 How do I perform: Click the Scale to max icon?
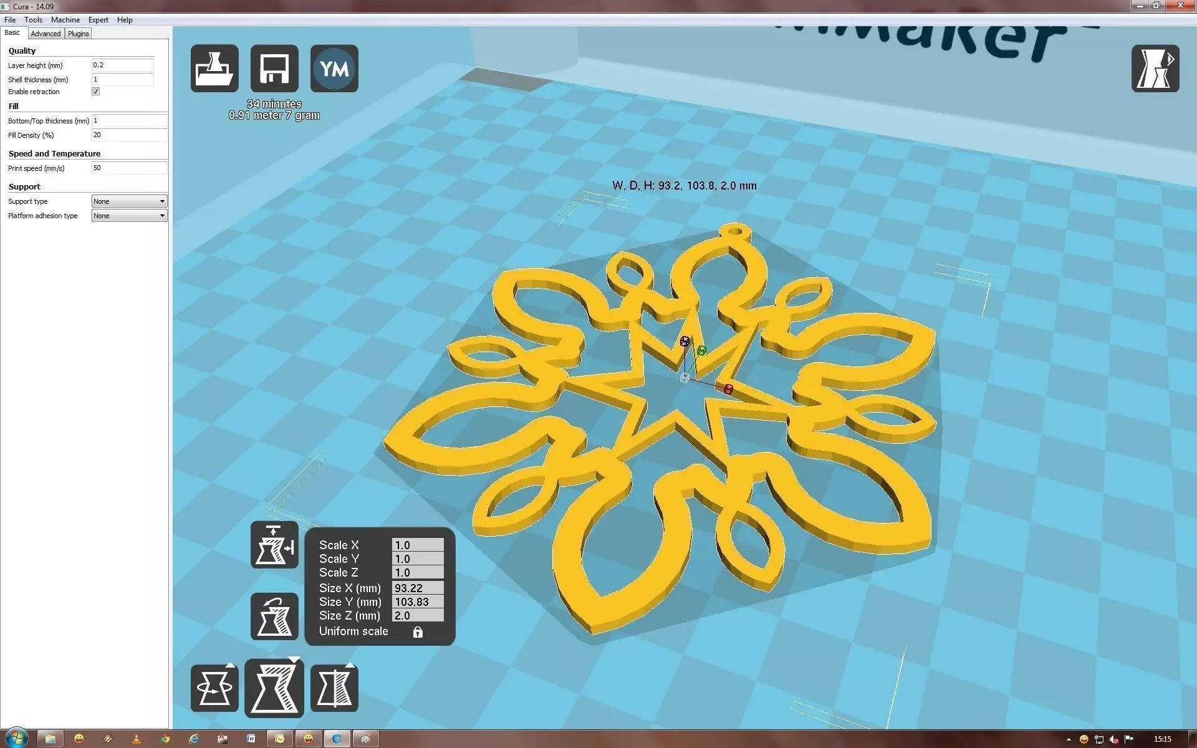[274, 545]
